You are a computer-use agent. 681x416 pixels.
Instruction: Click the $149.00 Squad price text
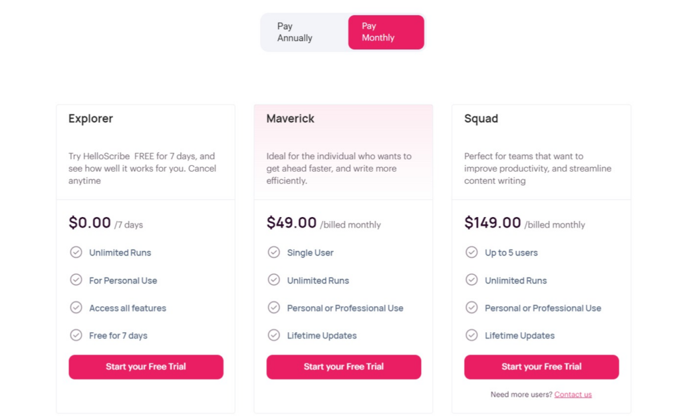[493, 222]
